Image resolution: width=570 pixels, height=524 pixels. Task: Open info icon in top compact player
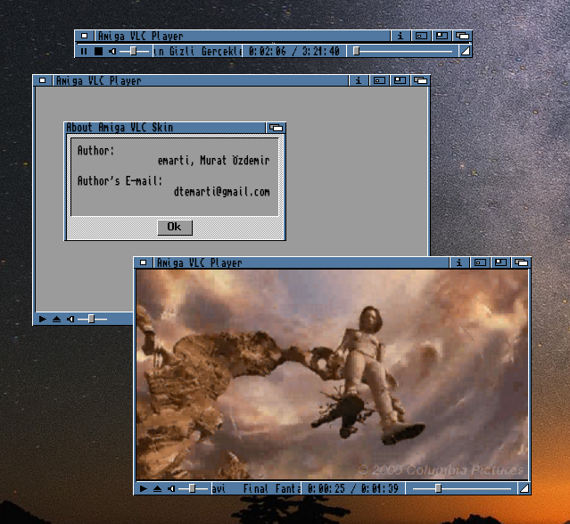[401, 36]
